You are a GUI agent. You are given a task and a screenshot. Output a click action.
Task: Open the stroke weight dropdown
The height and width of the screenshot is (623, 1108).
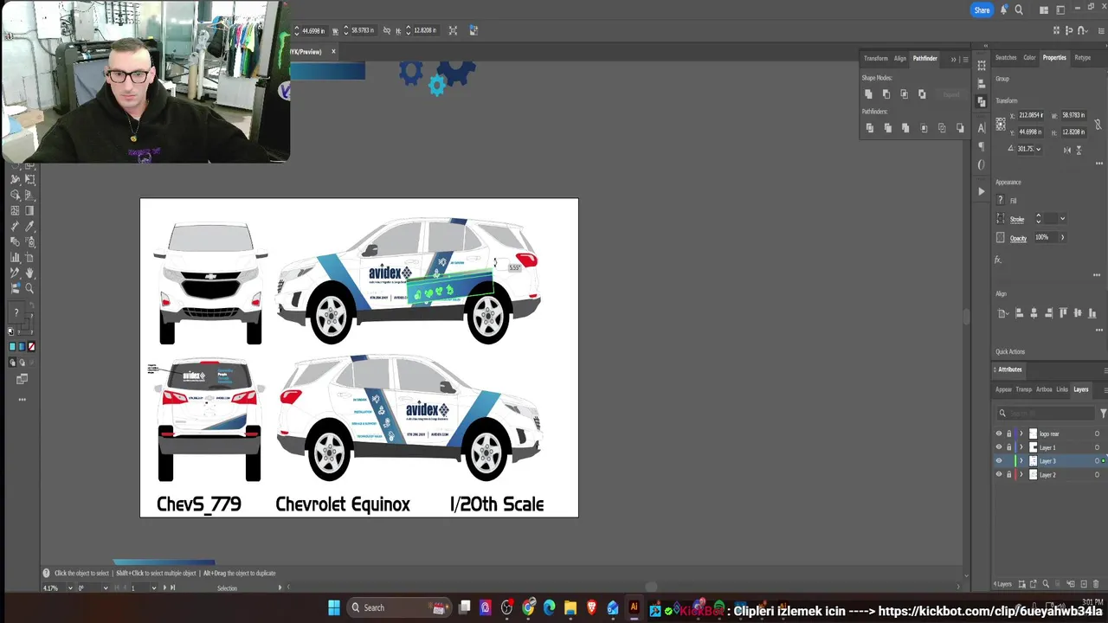click(1062, 218)
